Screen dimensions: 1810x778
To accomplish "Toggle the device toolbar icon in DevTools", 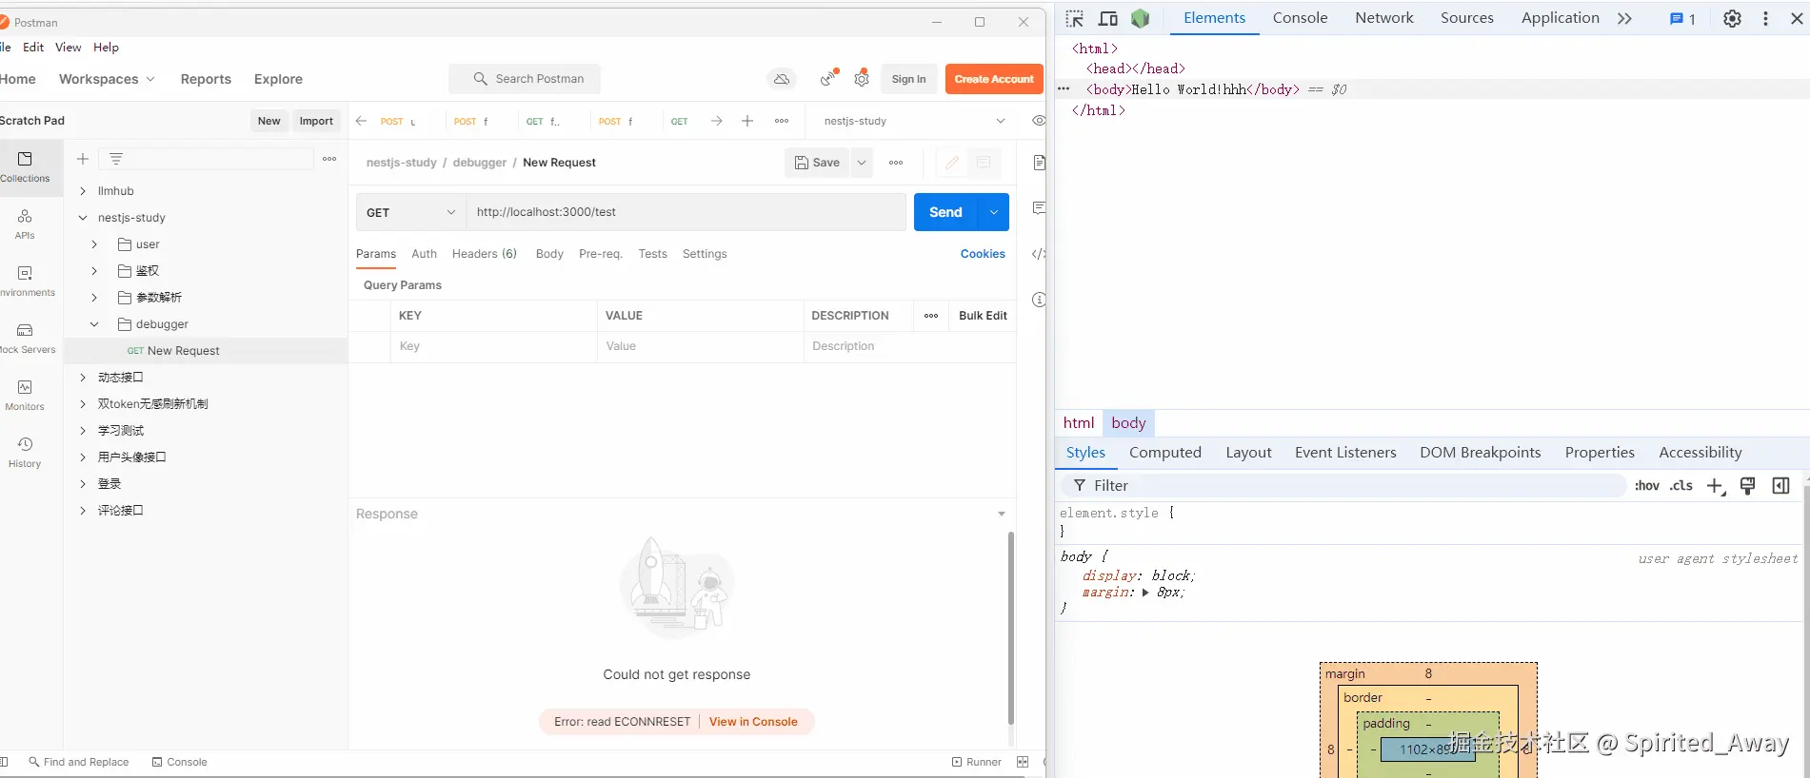I will (1107, 18).
